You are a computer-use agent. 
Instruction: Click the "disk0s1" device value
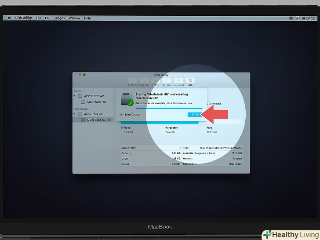(176, 164)
